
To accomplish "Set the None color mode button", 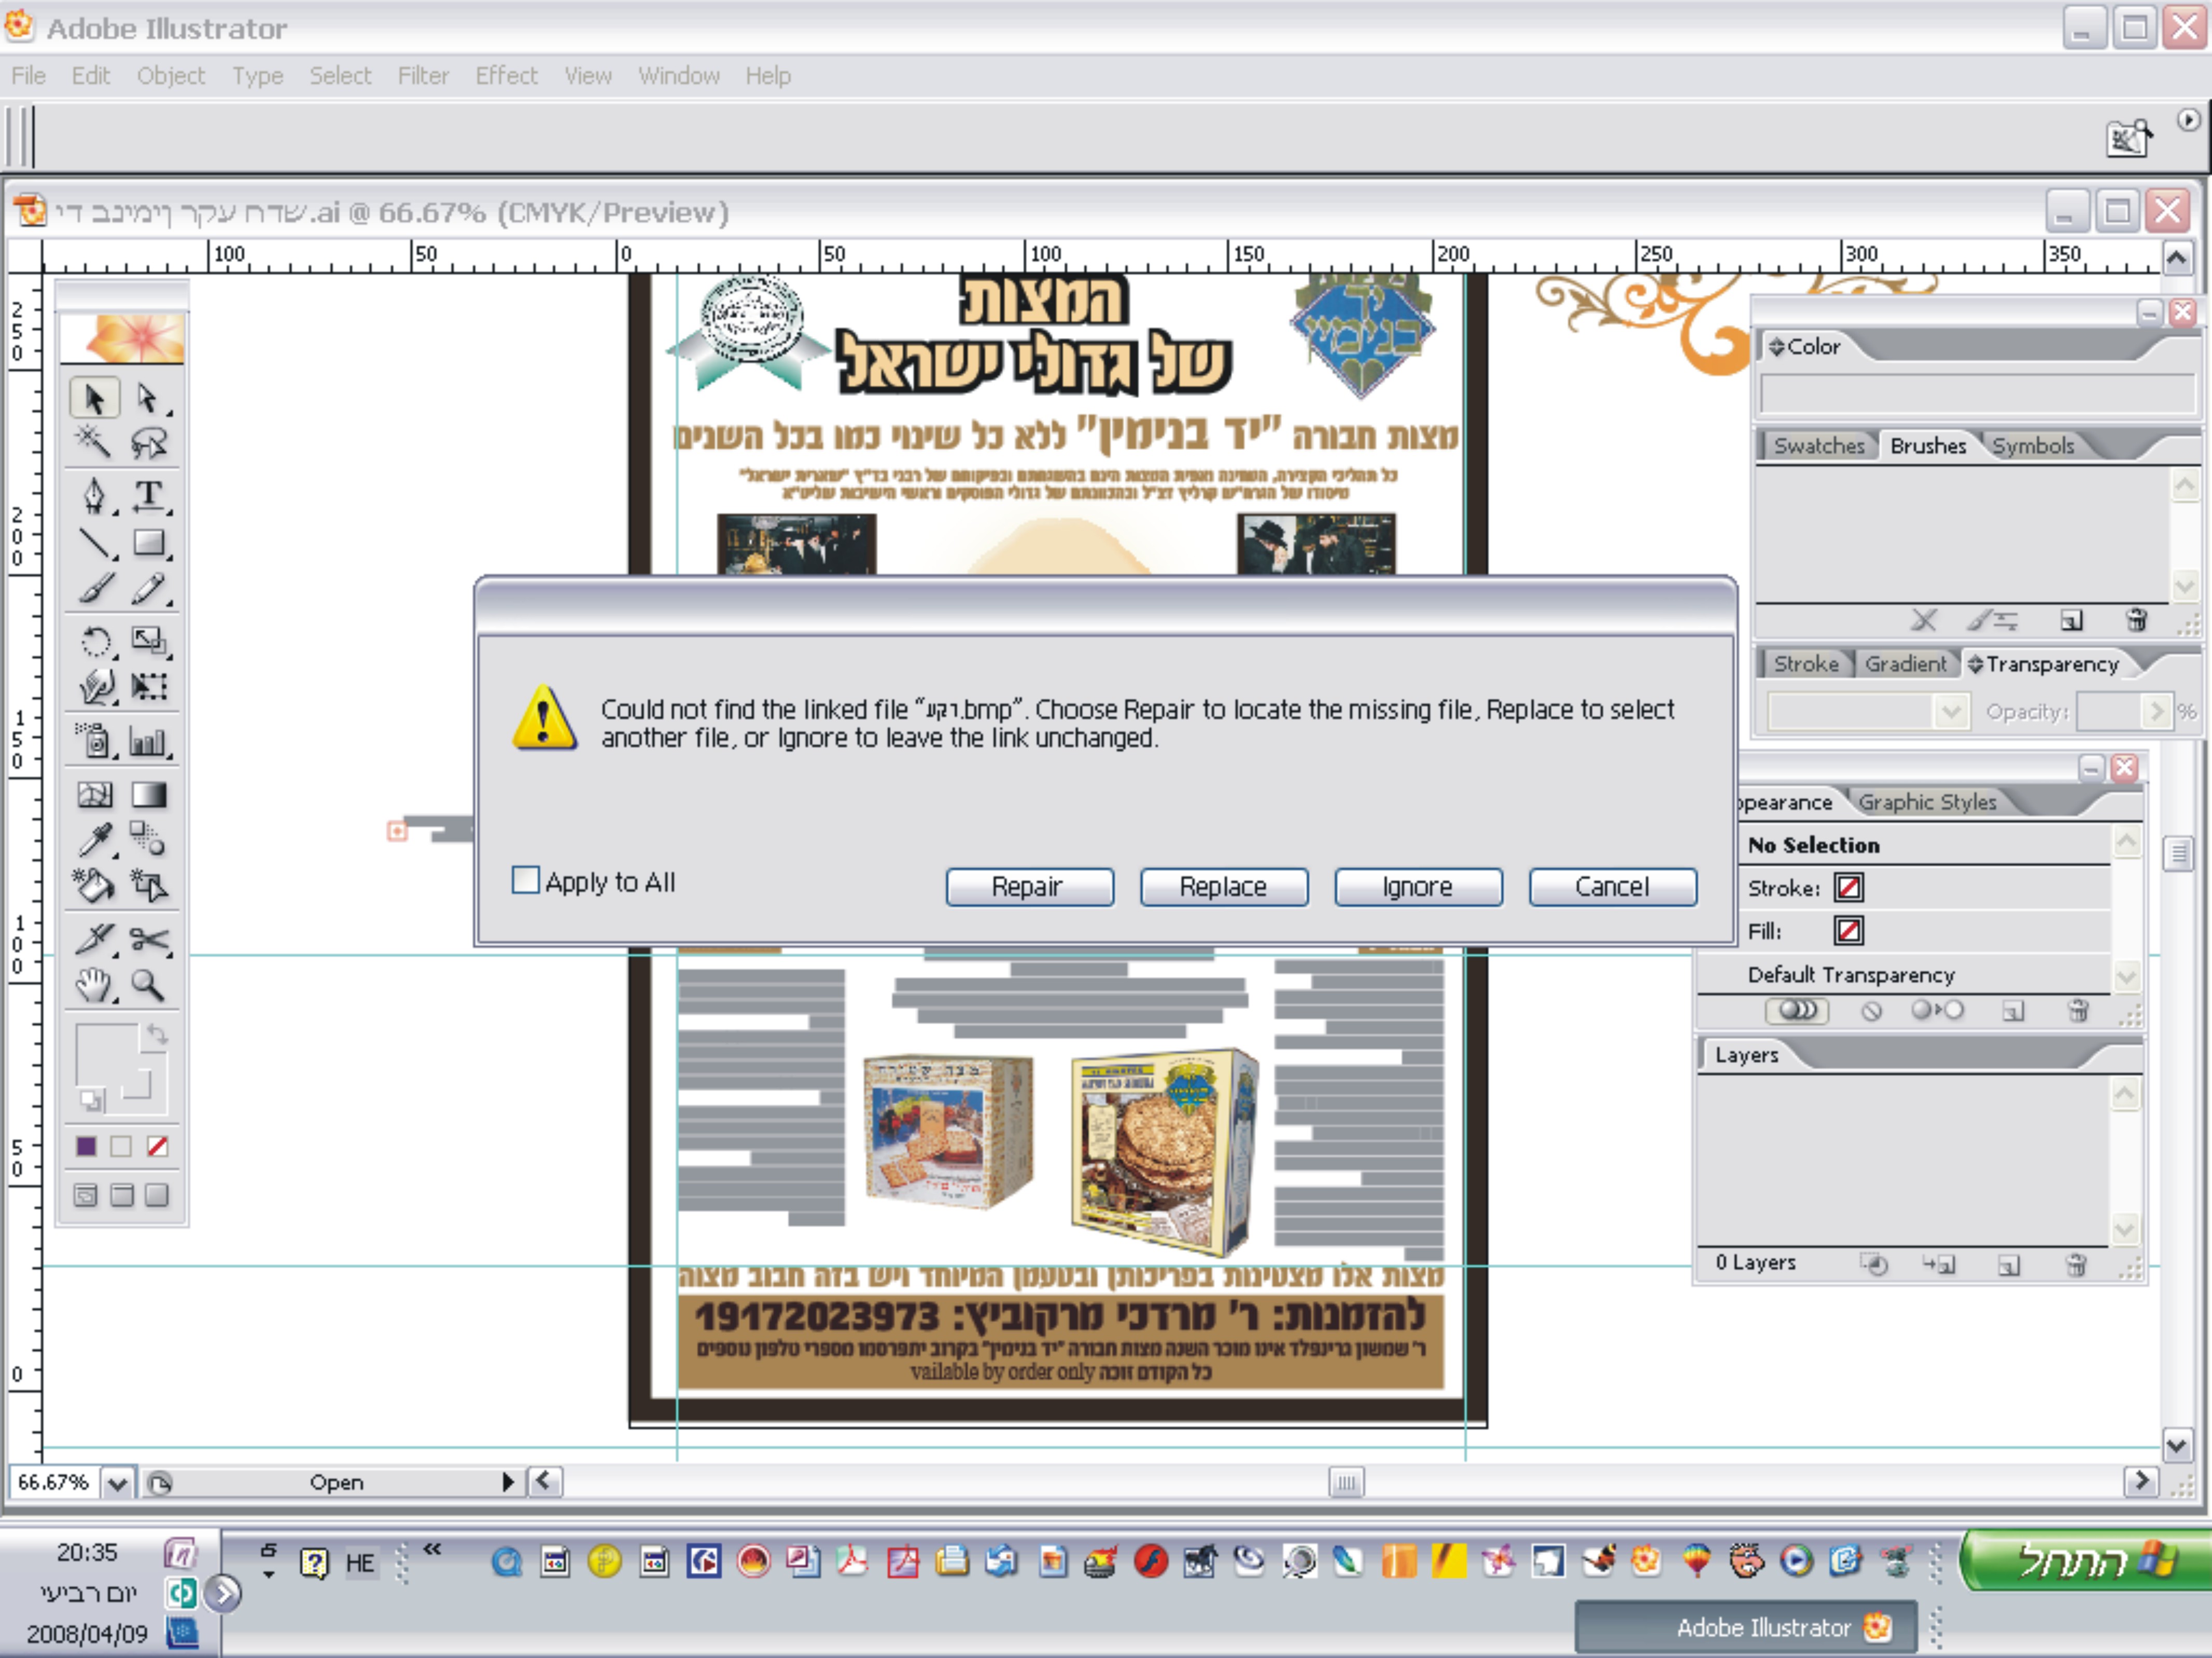I will (157, 1146).
